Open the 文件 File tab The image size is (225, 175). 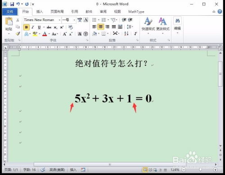(x=10, y=12)
